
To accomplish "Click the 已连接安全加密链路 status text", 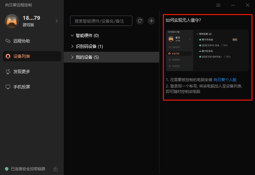I will [x=28, y=169].
